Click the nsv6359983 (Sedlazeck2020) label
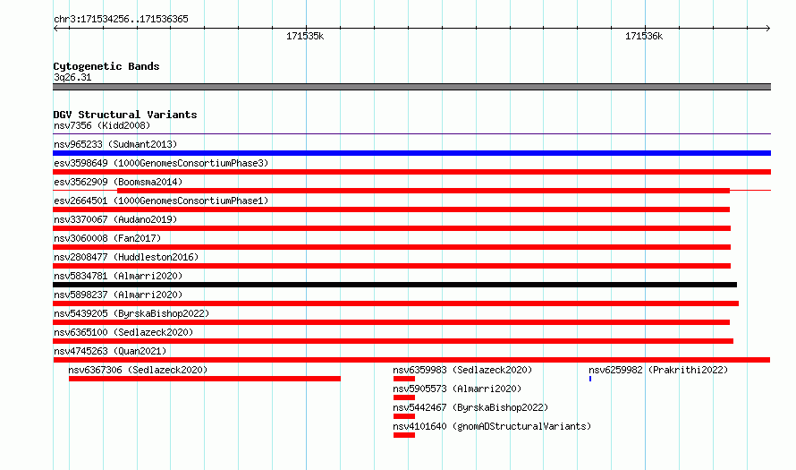 pos(462,370)
